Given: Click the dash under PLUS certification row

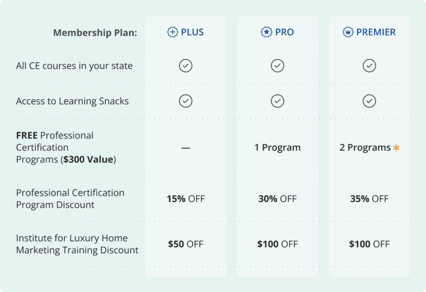Looking at the screenshot, I should click(186, 148).
